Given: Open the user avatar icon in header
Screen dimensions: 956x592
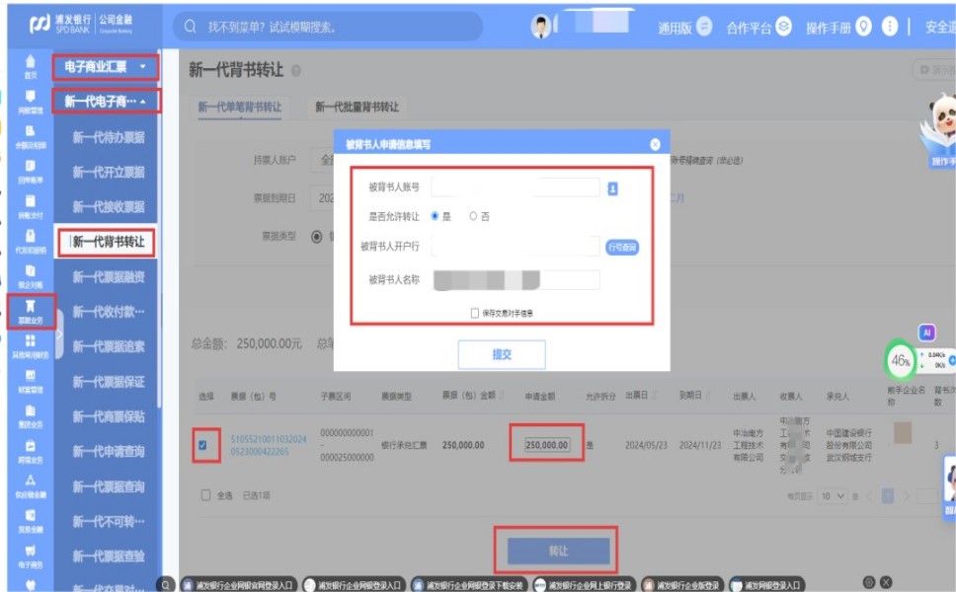Looking at the screenshot, I should [x=541, y=27].
